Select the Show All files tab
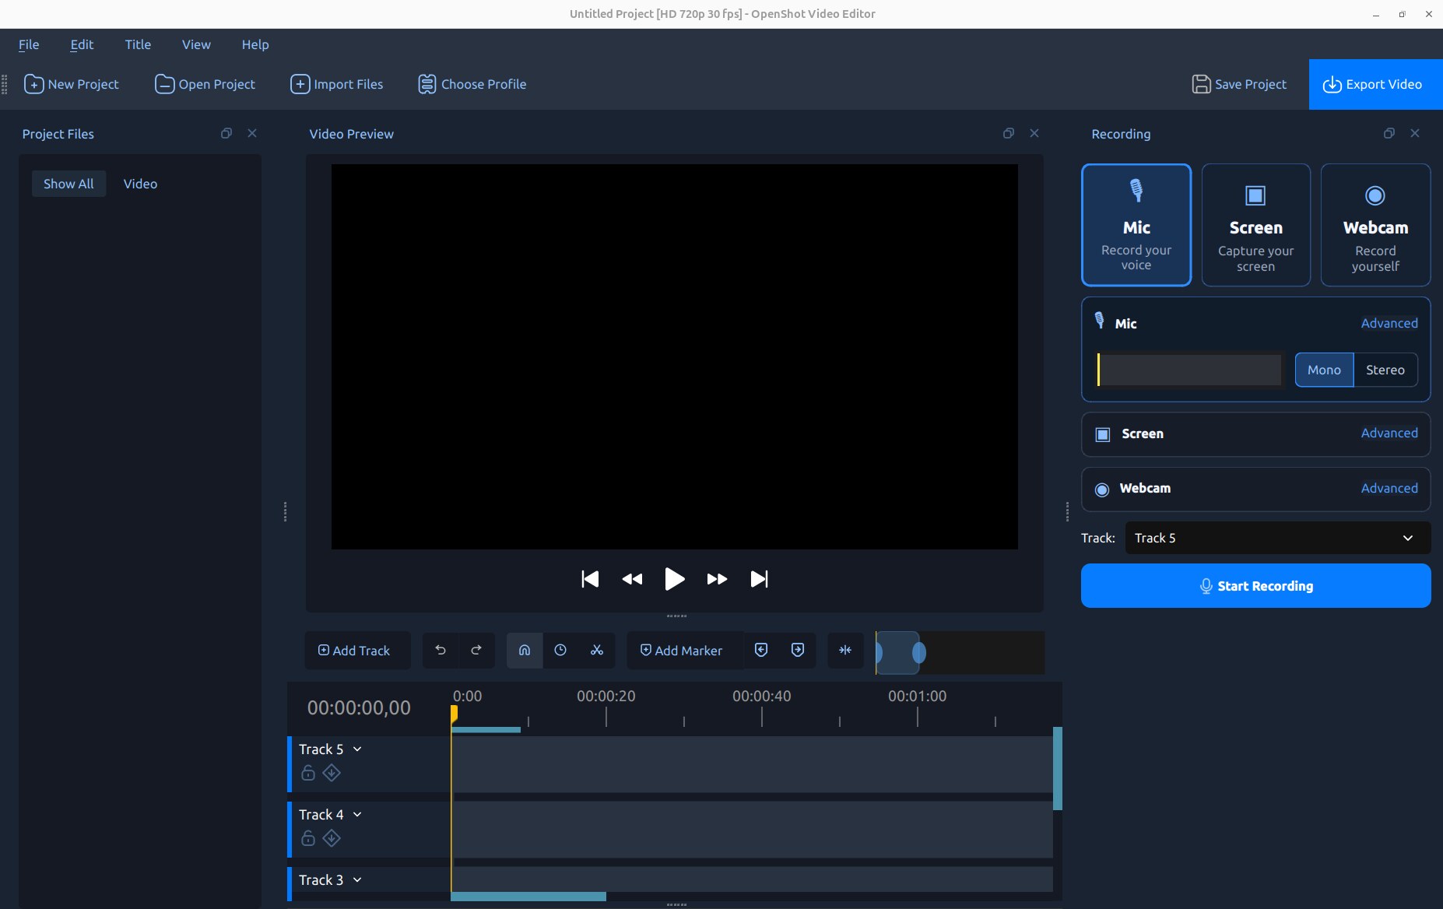Viewport: 1443px width, 909px height. (x=68, y=184)
